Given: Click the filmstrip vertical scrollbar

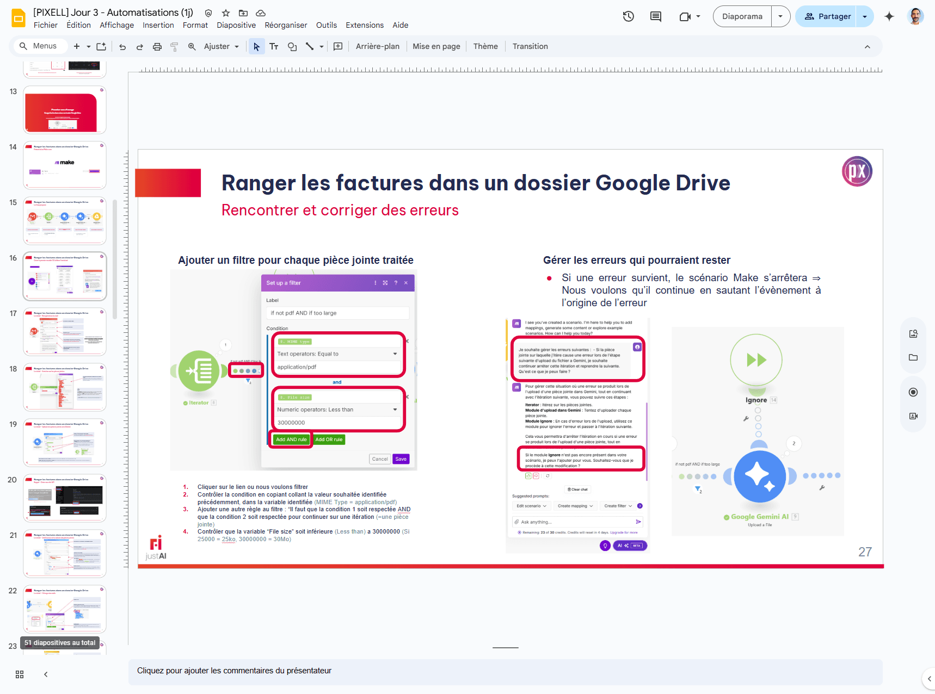Looking at the screenshot, I should (x=115, y=259).
